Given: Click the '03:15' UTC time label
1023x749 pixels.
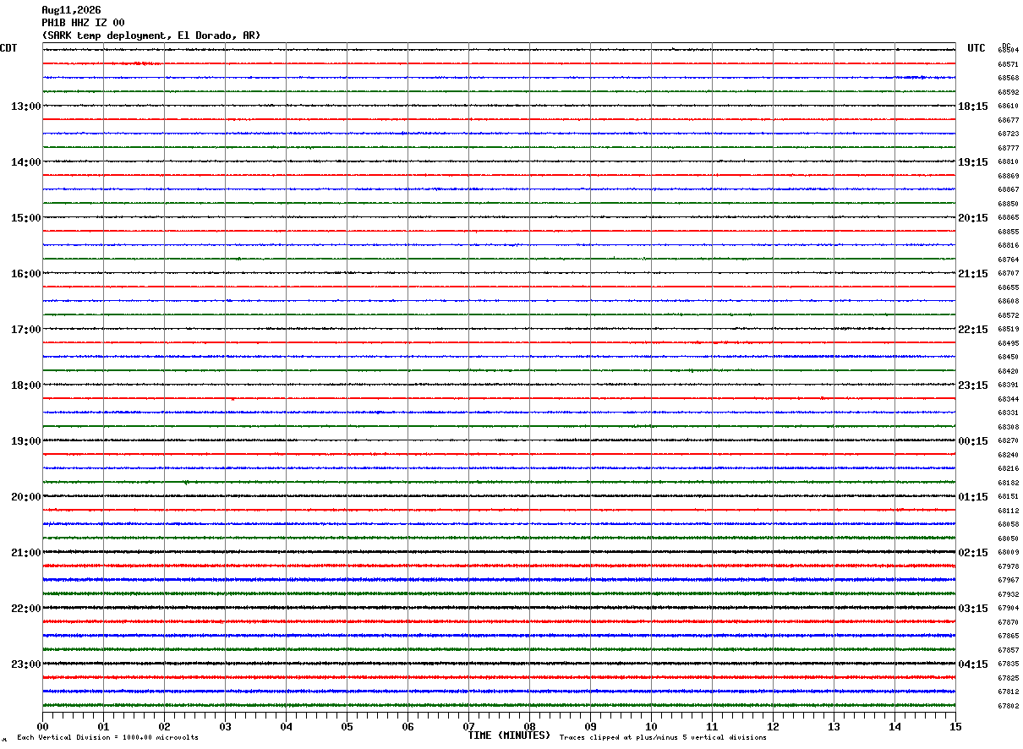Looking at the screenshot, I should 973,609.
